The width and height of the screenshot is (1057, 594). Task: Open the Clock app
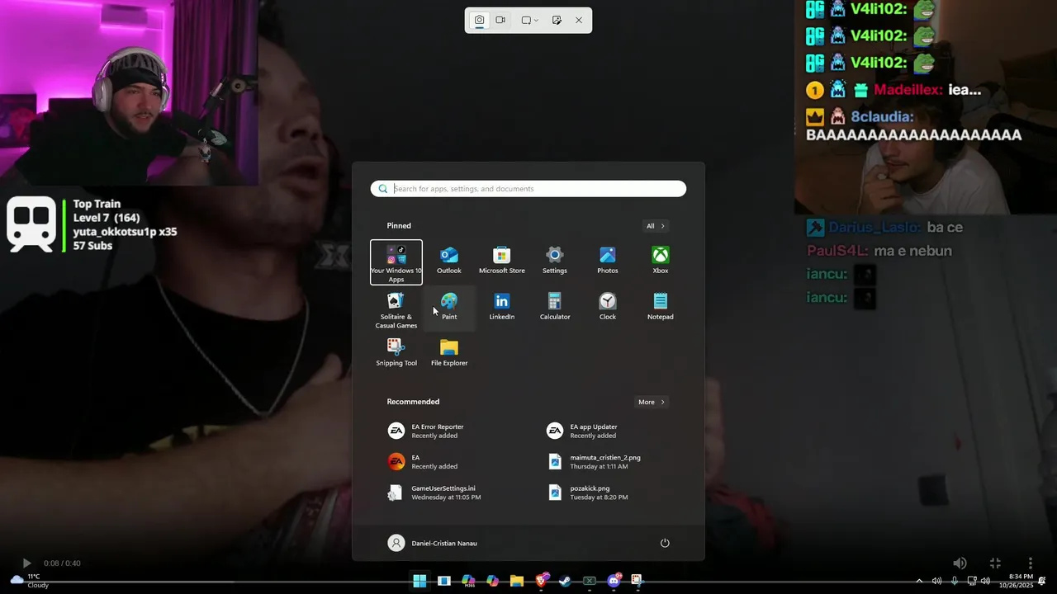click(x=608, y=307)
